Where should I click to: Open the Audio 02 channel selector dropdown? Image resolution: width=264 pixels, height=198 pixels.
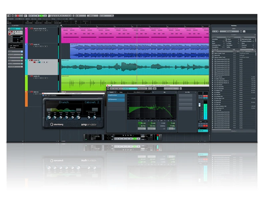(130, 89)
